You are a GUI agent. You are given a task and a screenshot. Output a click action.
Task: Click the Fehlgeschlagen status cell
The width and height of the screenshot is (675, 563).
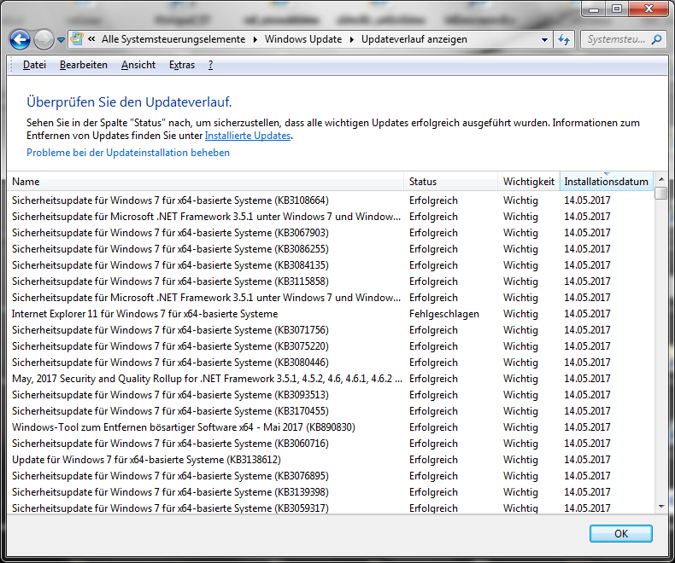443,314
